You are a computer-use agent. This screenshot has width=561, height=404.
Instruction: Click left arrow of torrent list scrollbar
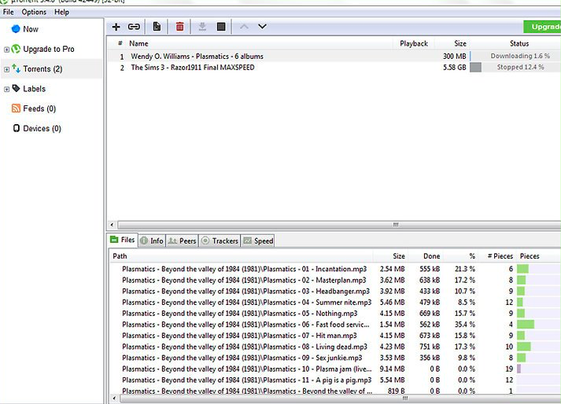[x=112, y=225]
